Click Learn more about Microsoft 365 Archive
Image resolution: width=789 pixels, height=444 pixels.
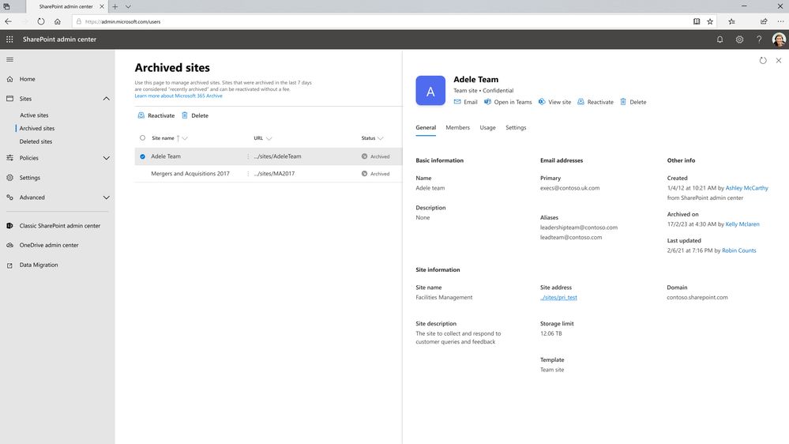click(178, 96)
